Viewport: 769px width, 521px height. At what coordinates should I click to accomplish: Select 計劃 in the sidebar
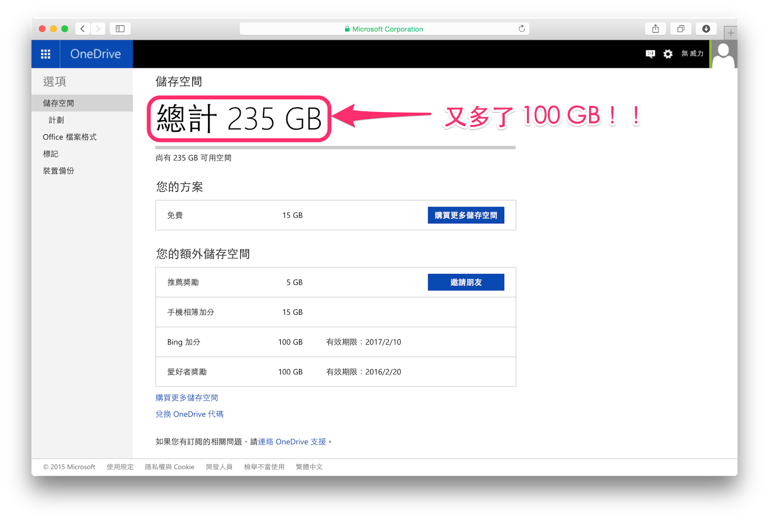[x=56, y=120]
